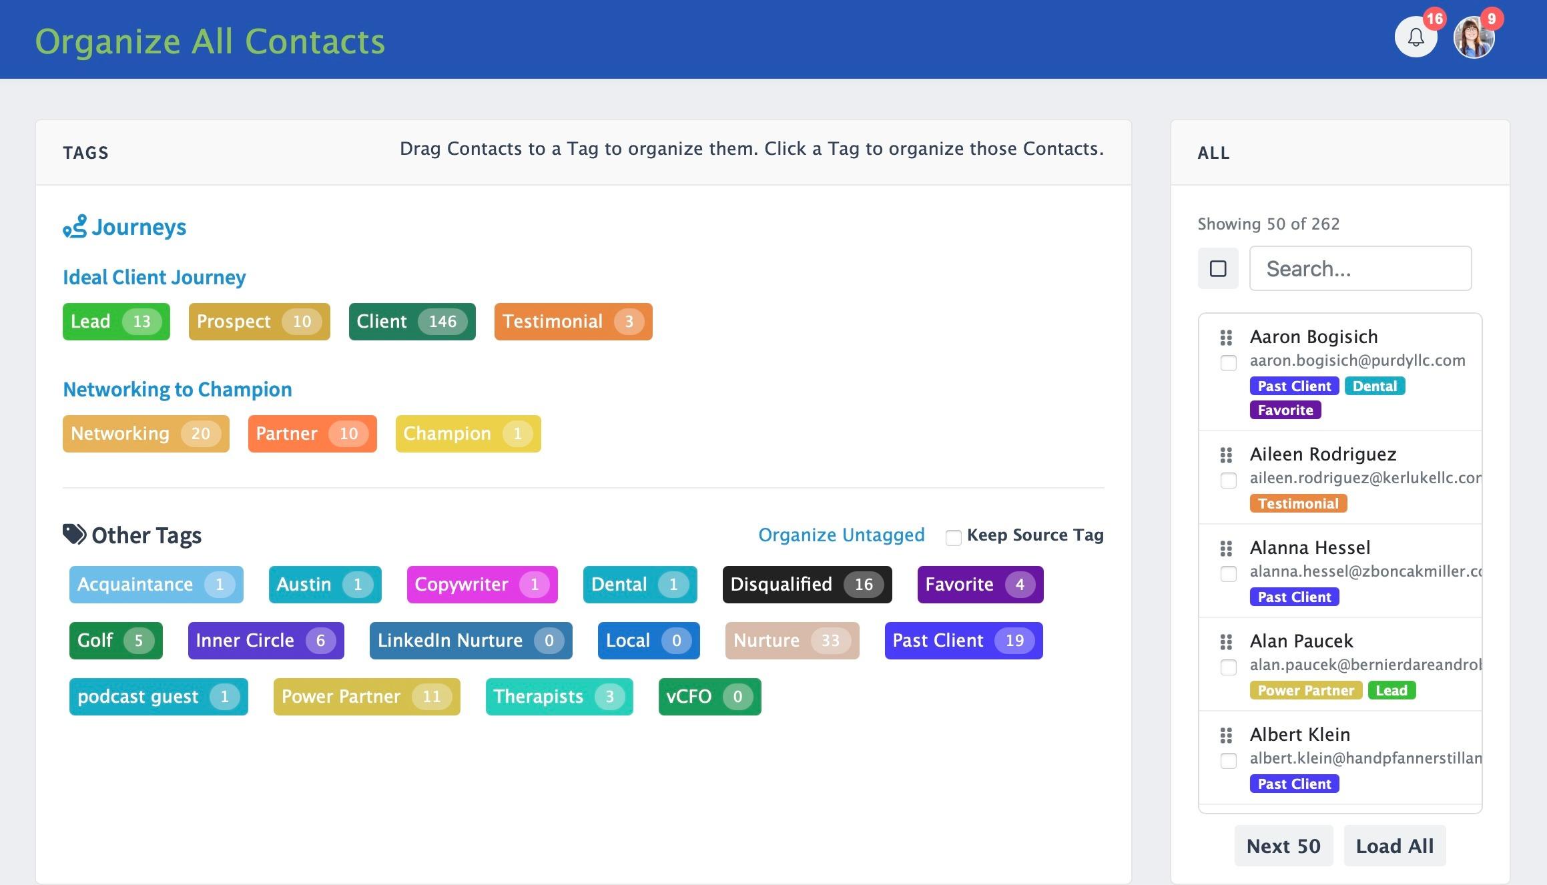This screenshot has height=885, width=1547.
Task: Click the drag handle beside Albert Klein
Action: click(1226, 735)
